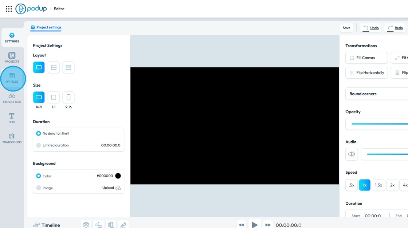Select Color background radio button

[x=39, y=176]
